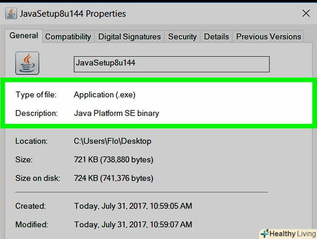317x239 pixels.
Task: Click the Application (.exe) file type value
Action: click(x=105, y=94)
